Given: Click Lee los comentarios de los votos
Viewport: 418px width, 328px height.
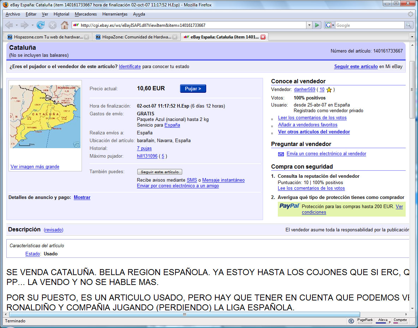Looking at the screenshot, I should [x=311, y=188].
